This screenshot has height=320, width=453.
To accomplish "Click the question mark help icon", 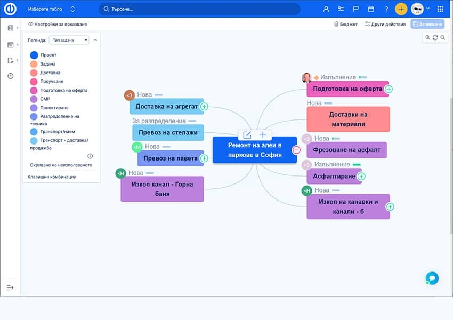I will [386, 9].
